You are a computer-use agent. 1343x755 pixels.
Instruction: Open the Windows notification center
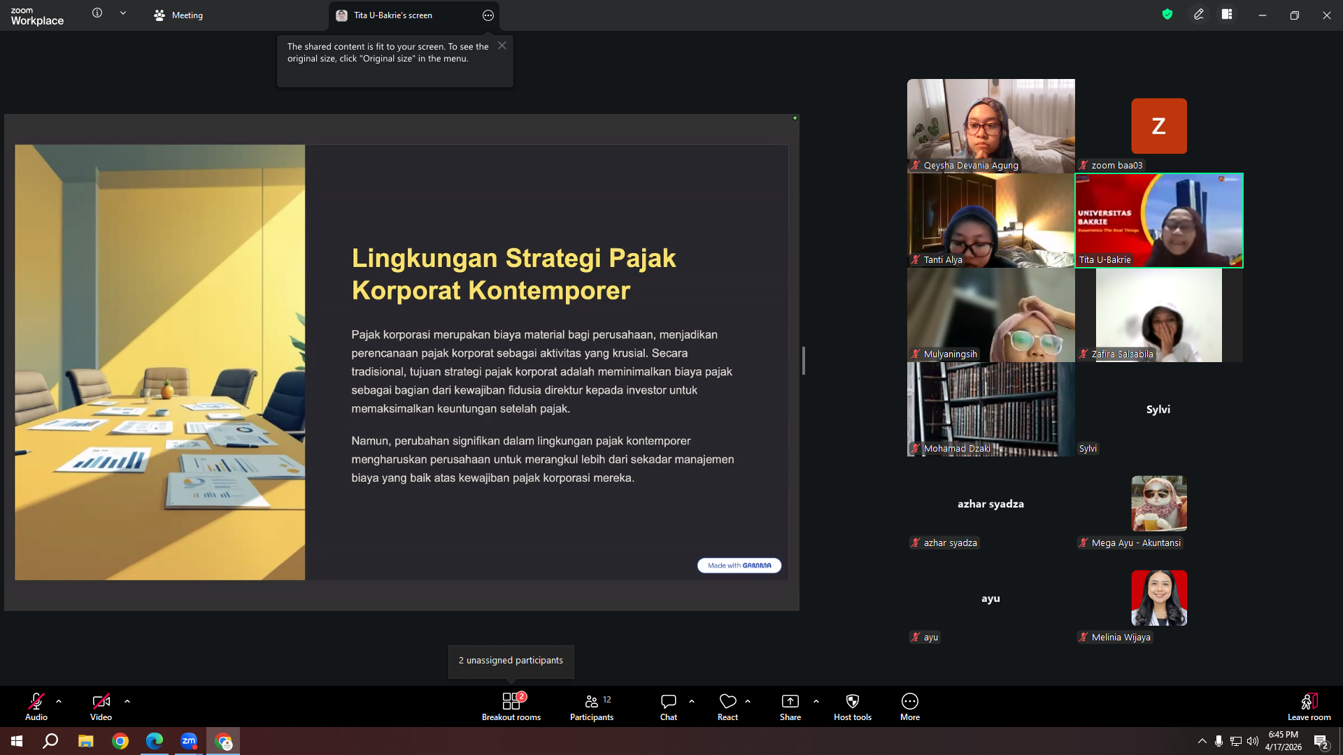coord(1321,742)
